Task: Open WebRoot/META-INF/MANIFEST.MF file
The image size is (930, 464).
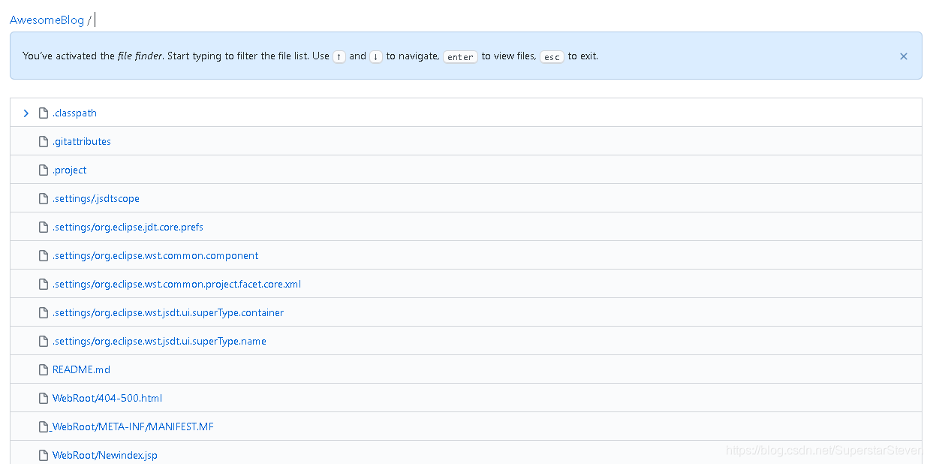Action: tap(133, 427)
